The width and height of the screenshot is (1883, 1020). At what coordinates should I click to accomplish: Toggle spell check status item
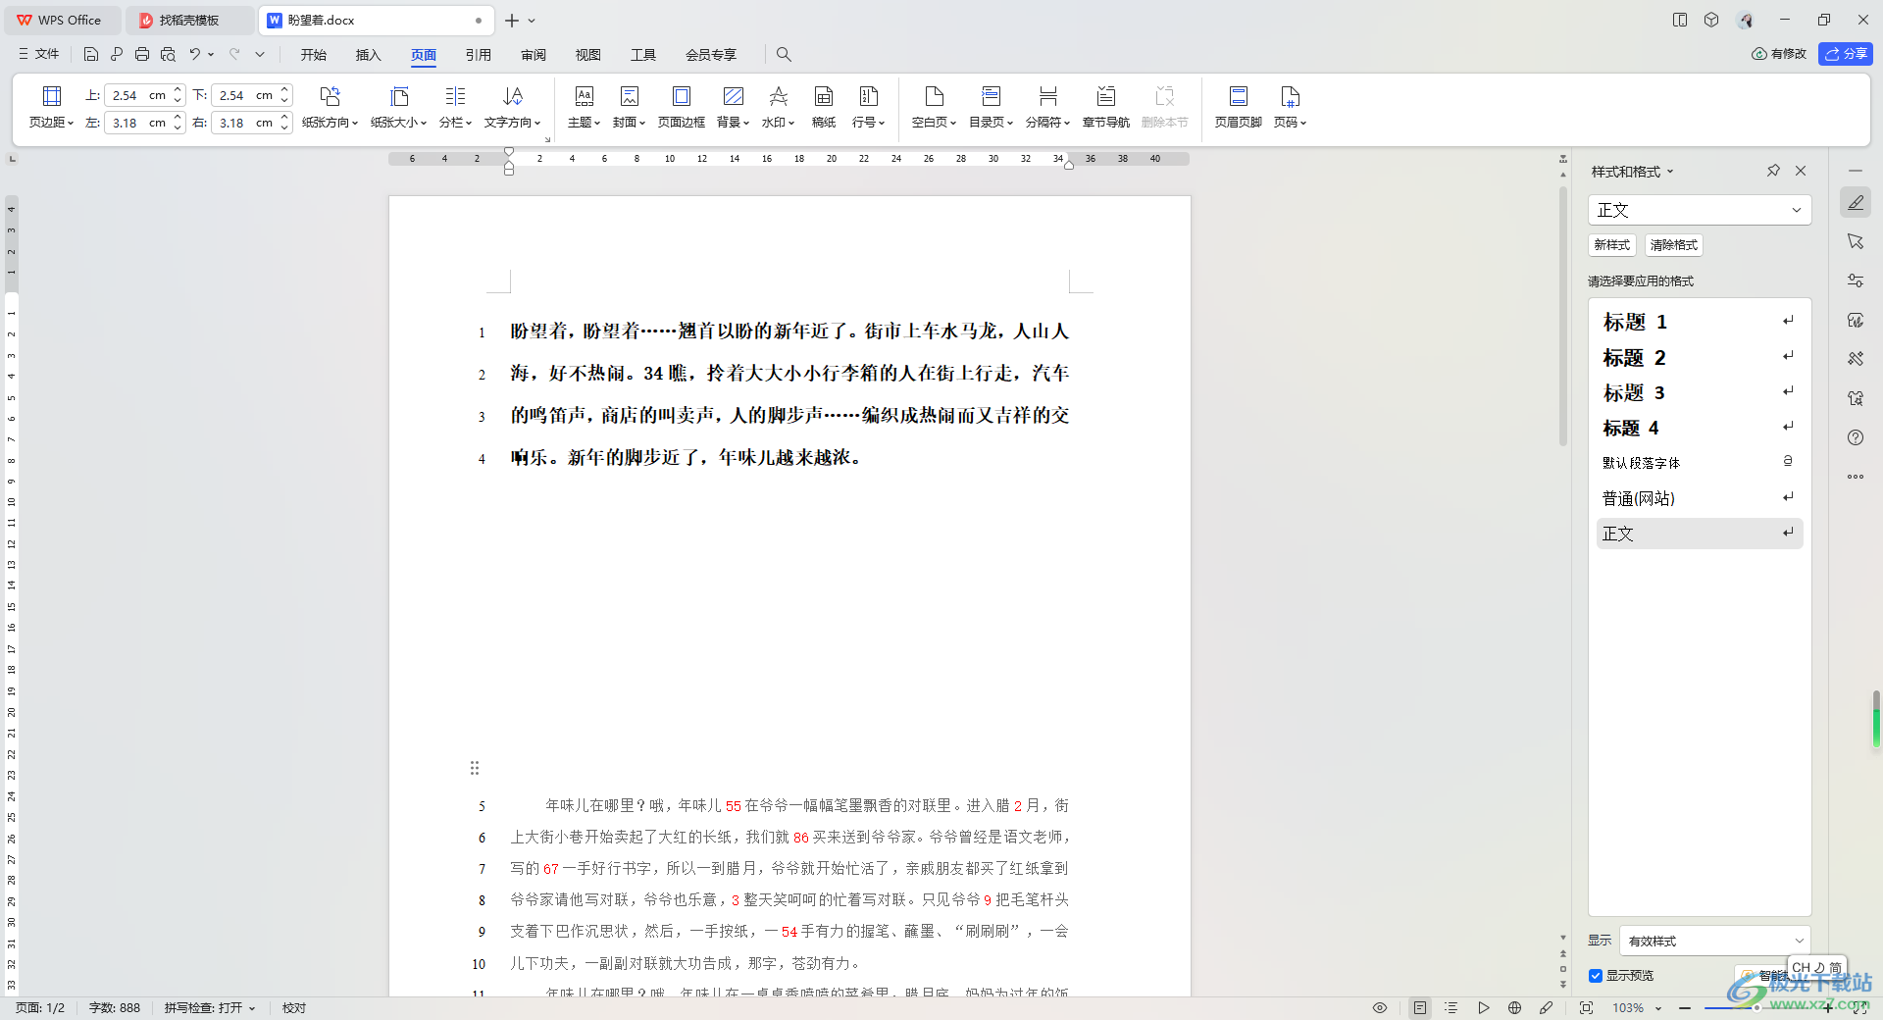[209, 1007]
